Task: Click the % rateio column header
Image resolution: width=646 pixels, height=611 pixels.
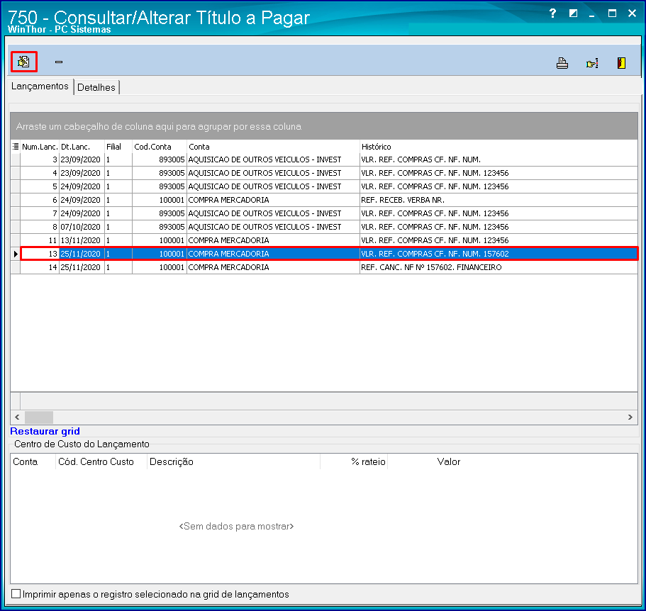Action: click(354, 461)
